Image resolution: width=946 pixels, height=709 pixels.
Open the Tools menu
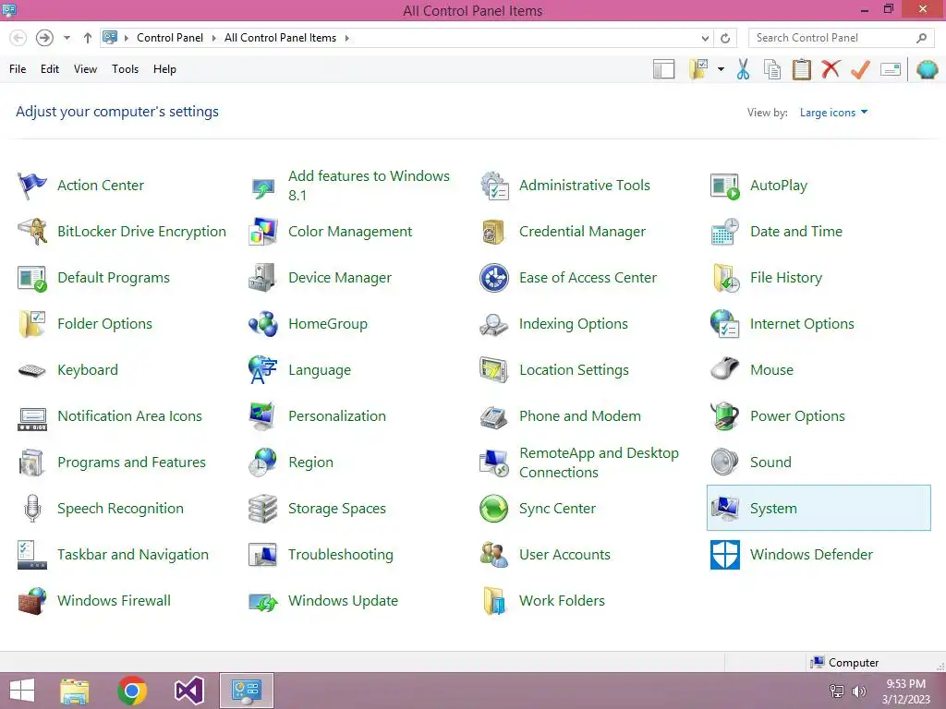[125, 69]
